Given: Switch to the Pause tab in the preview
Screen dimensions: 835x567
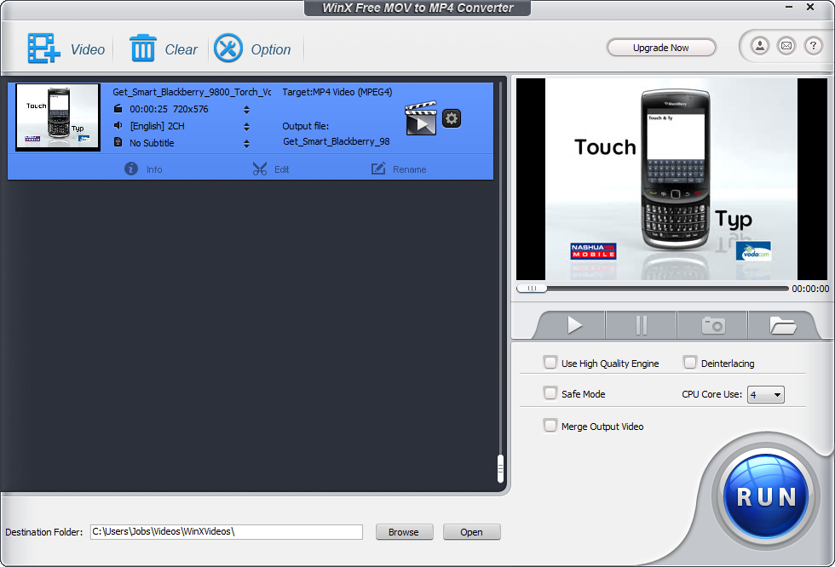Looking at the screenshot, I should tap(641, 324).
